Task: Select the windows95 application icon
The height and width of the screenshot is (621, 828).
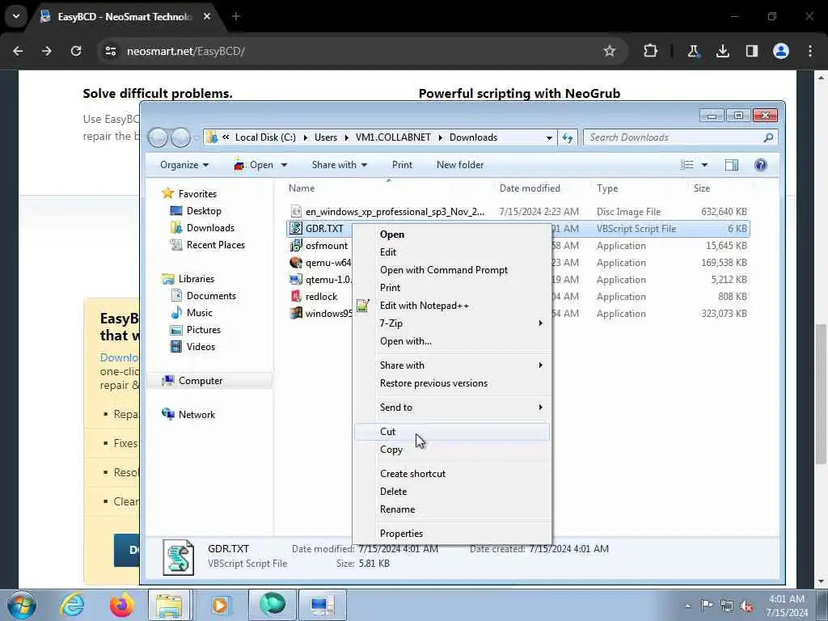Action: [296, 313]
